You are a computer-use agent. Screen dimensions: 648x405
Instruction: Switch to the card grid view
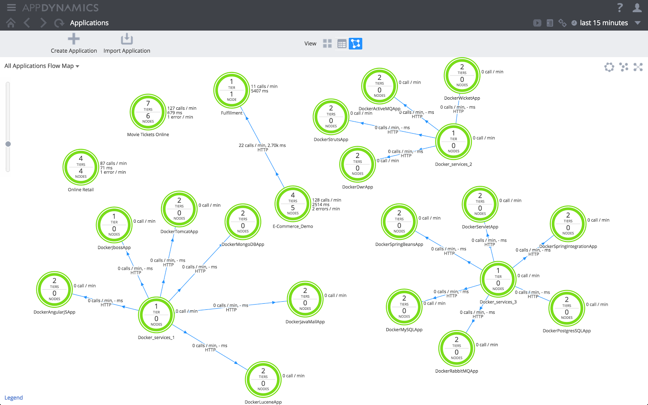click(327, 44)
